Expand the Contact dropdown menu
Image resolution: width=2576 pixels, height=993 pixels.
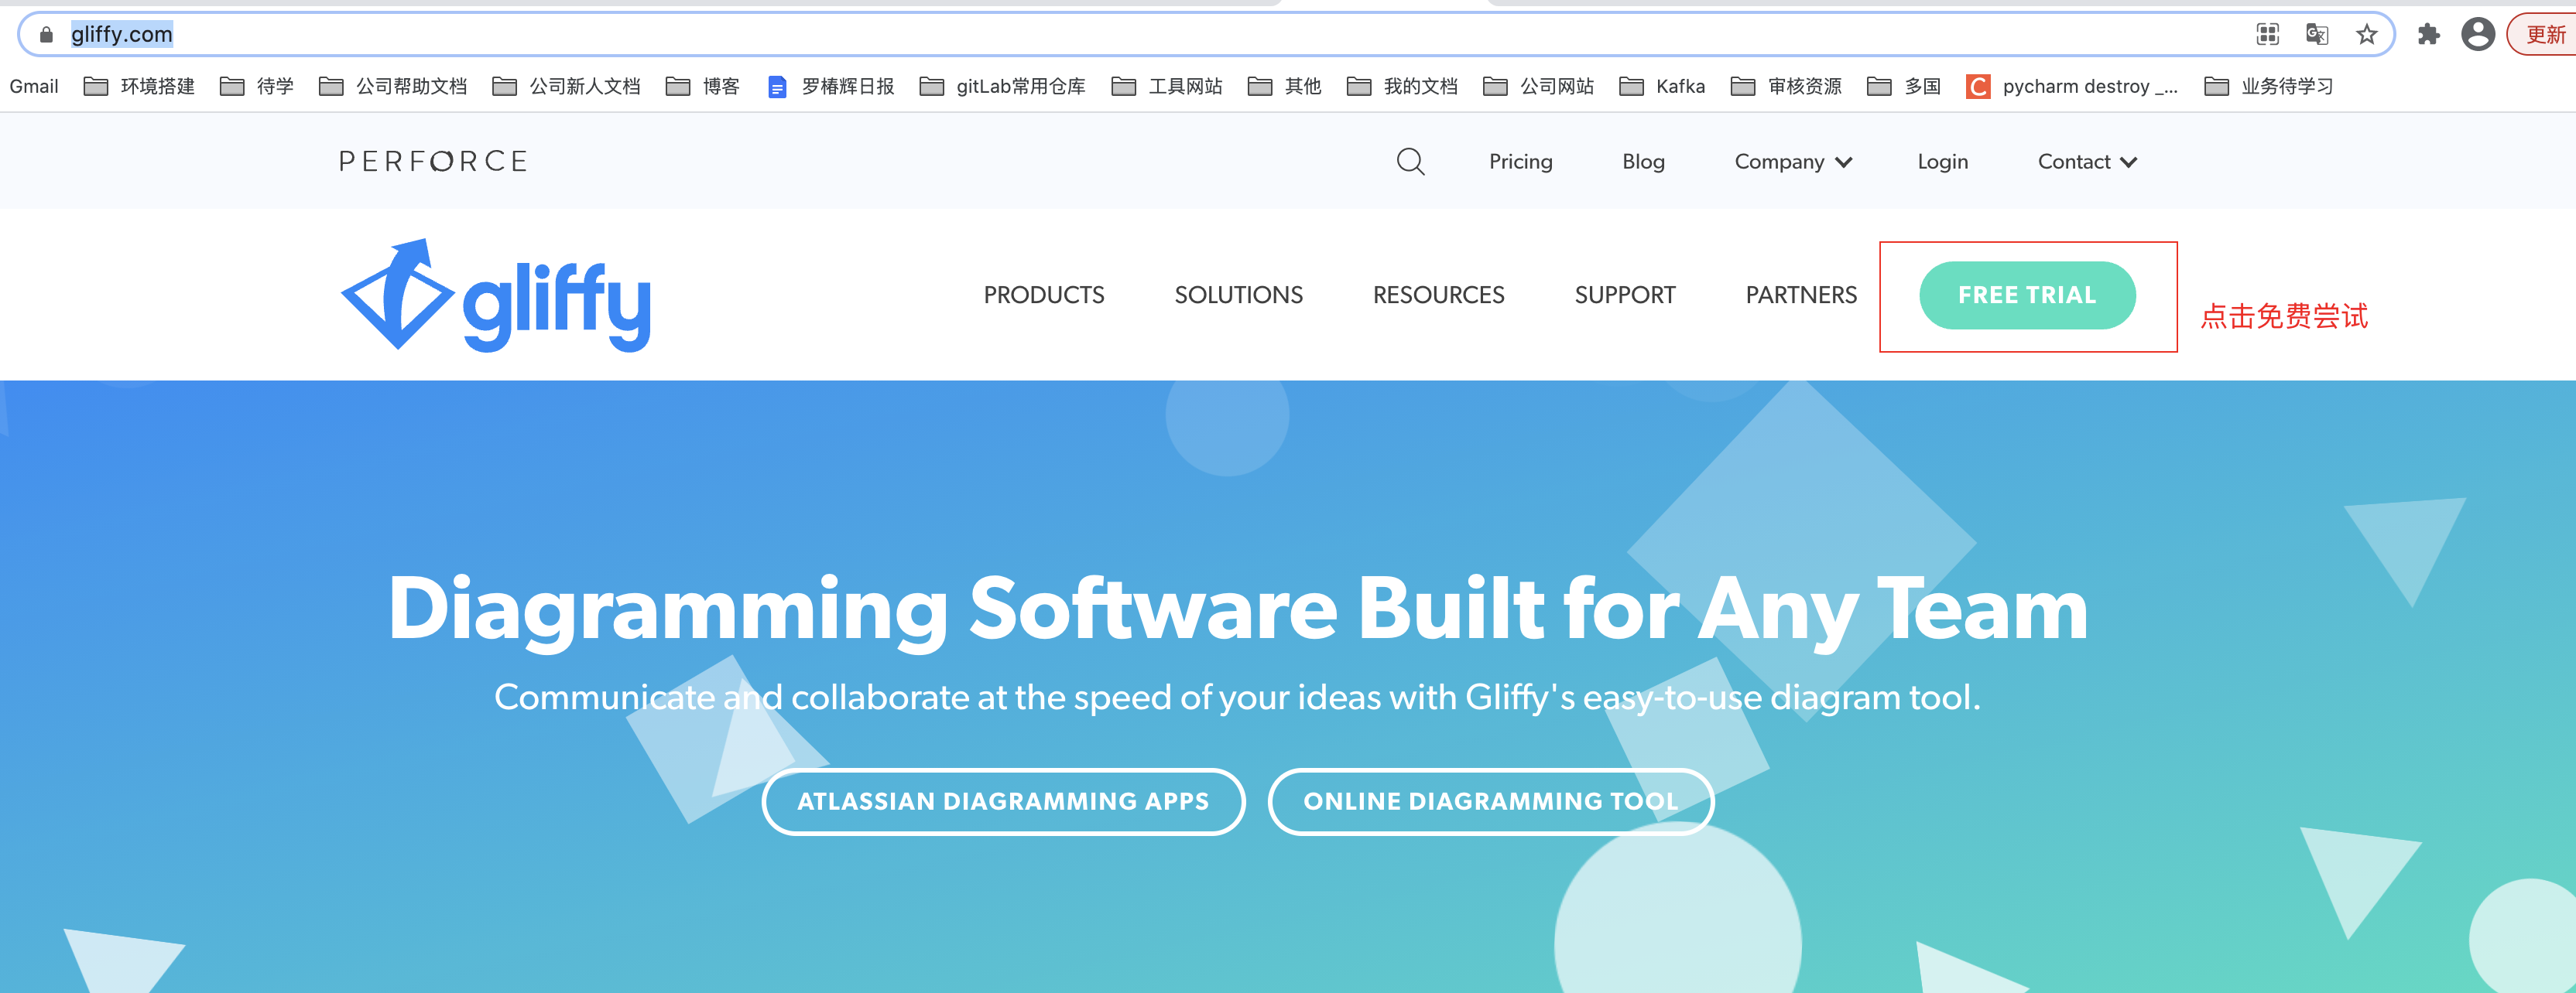(x=2087, y=162)
